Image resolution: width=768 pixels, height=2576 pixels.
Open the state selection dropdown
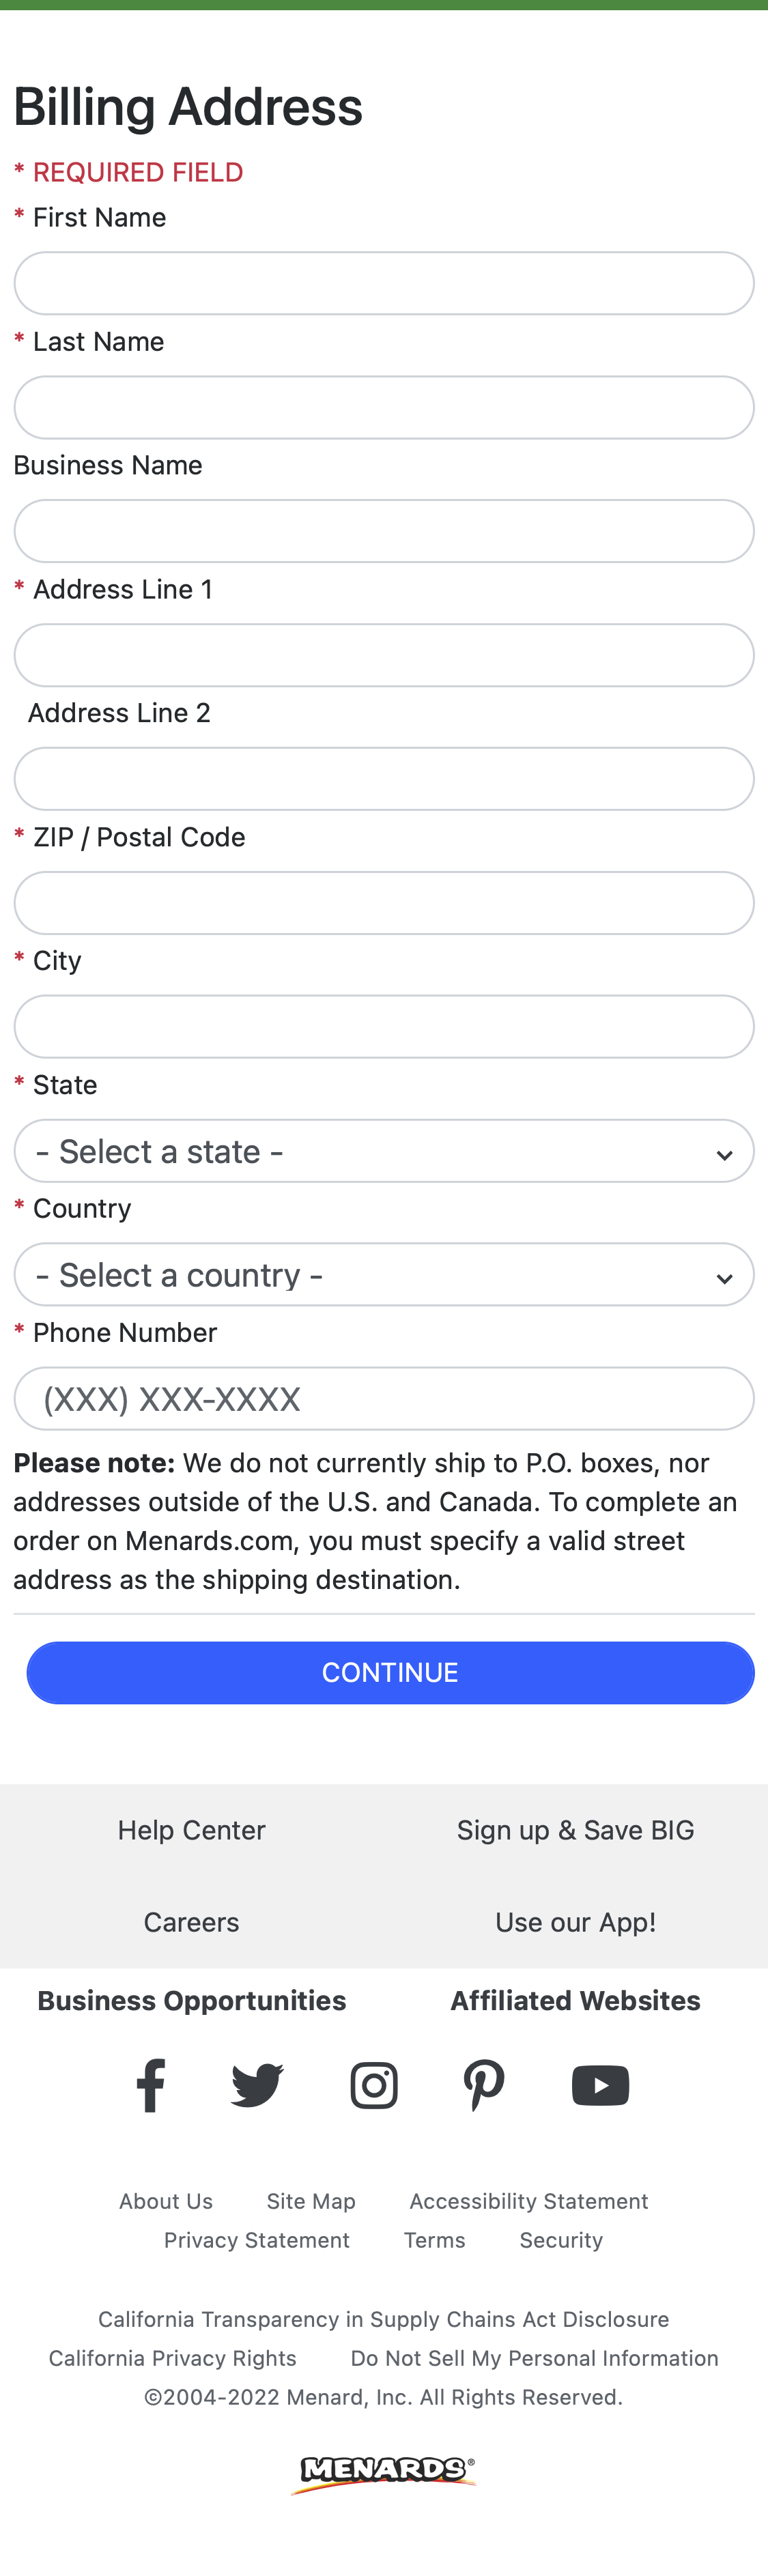pyautogui.click(x=384, y=1150)
